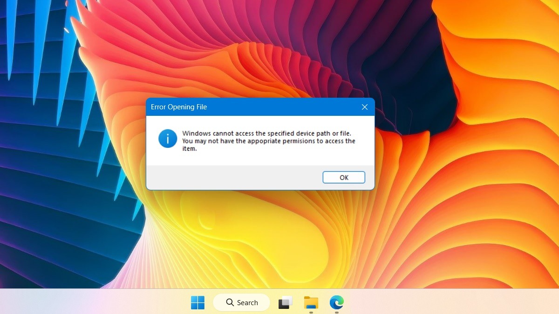Select the Windows logo on the taskbar
The width and height of the screenshot is (559, 314).
pos(198,302)
